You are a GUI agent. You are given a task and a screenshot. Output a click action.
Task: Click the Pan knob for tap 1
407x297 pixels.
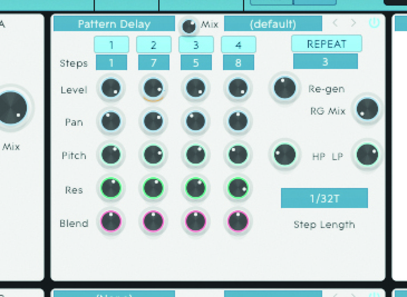coord(111,121)
